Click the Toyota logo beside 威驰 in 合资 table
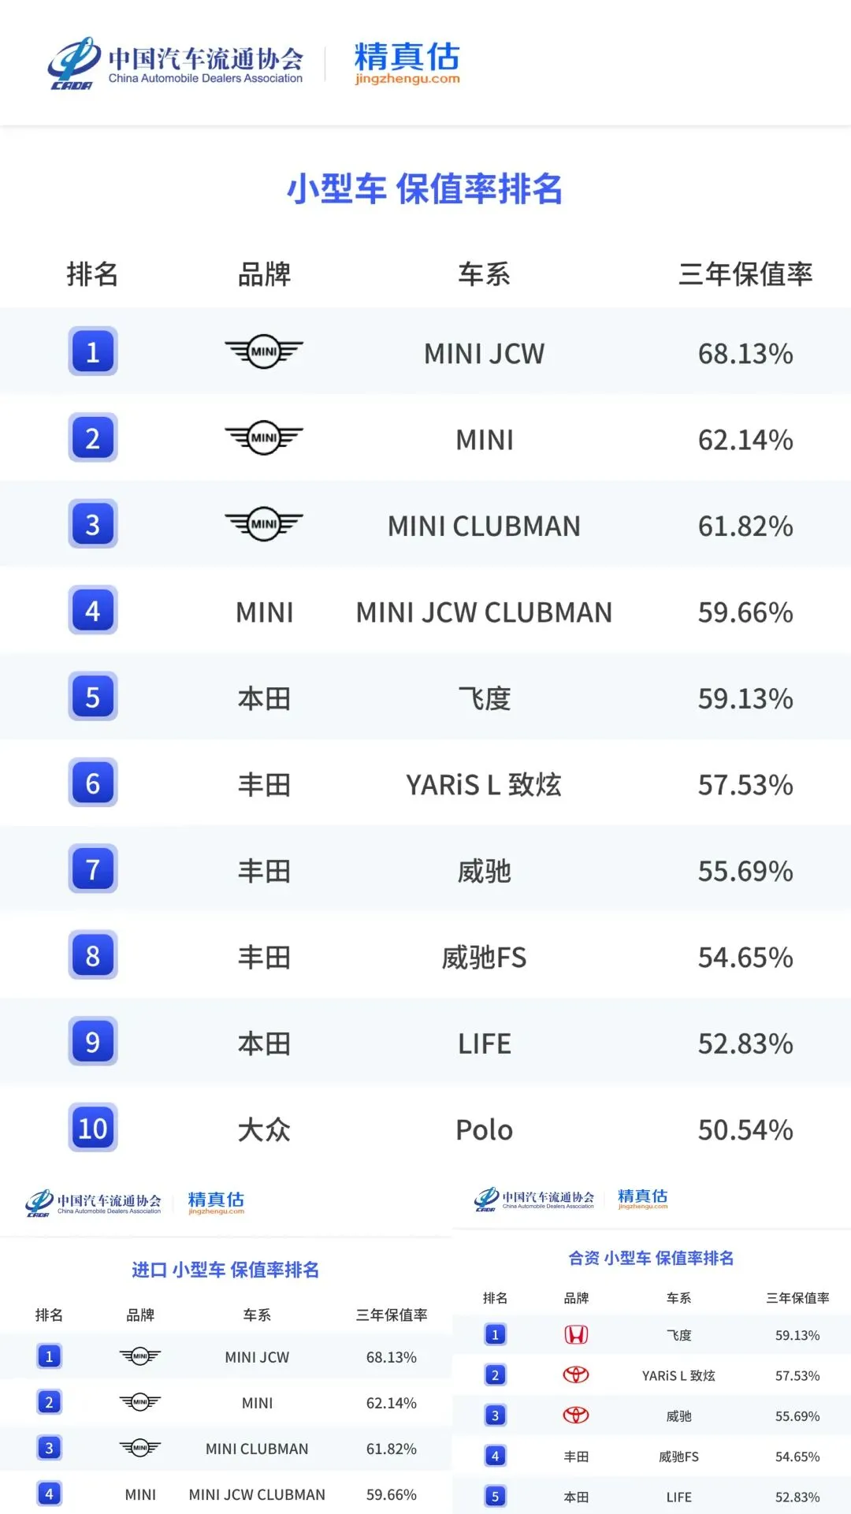The height and width of the screenshot is (1514, 851). 576,1415
